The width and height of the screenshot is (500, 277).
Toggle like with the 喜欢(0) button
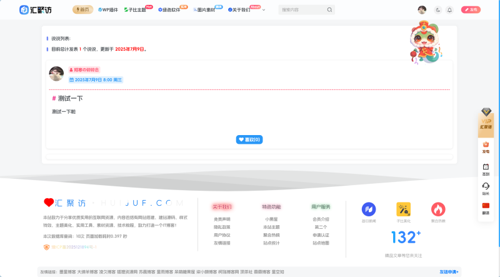click(249, 139)
